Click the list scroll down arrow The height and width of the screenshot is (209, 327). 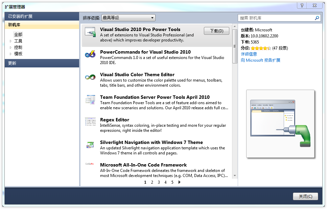pyautogui.click(x=235, y=176)
